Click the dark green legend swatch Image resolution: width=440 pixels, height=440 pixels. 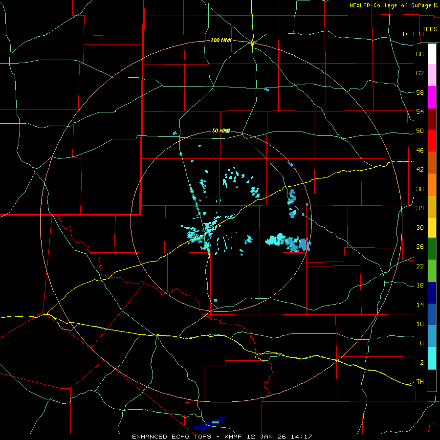tap(432, 249)
